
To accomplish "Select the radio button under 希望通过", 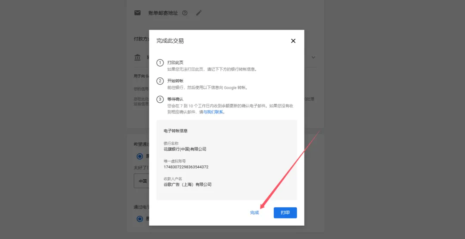I will 139,156.
